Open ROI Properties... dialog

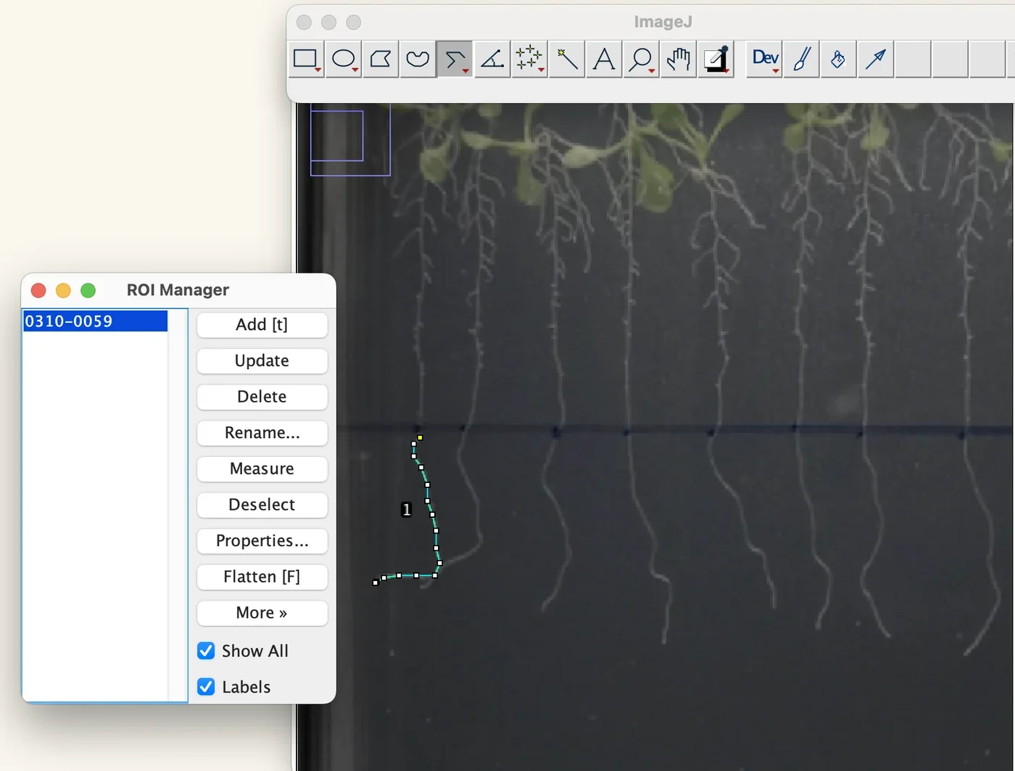pyautogui.click(x=262, y=541)
